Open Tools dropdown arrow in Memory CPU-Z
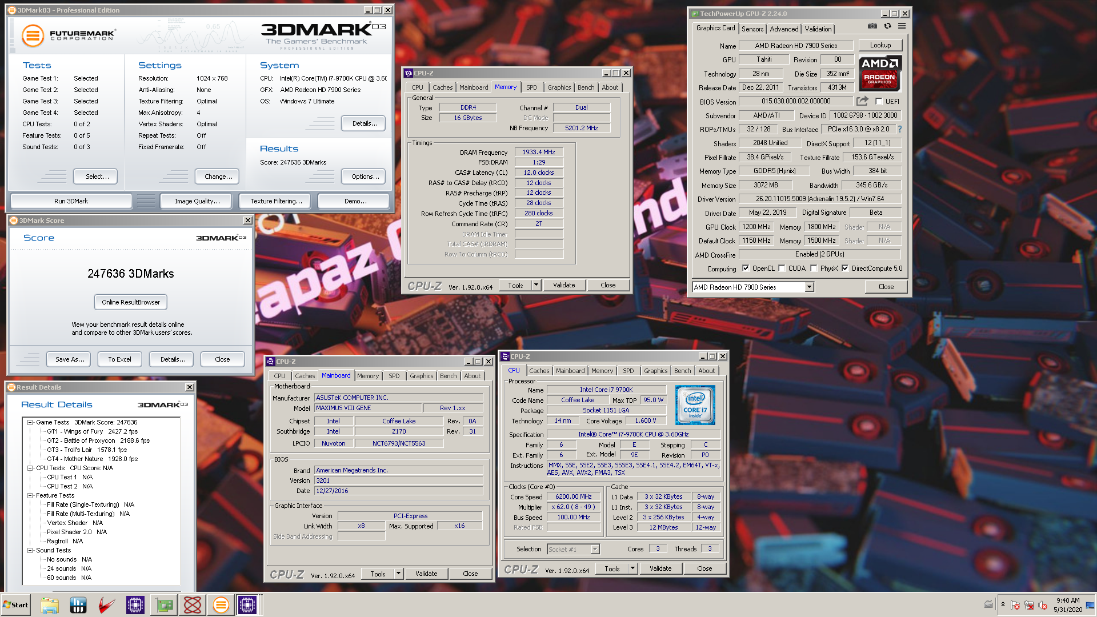Viewport: 1097px width, 617px height. click(536, 285)
